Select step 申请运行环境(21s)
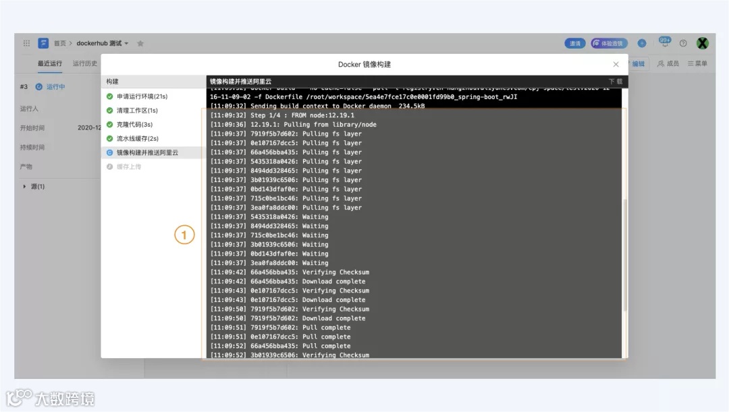Screen dimensions: 729x412 [x=153, y=96]
